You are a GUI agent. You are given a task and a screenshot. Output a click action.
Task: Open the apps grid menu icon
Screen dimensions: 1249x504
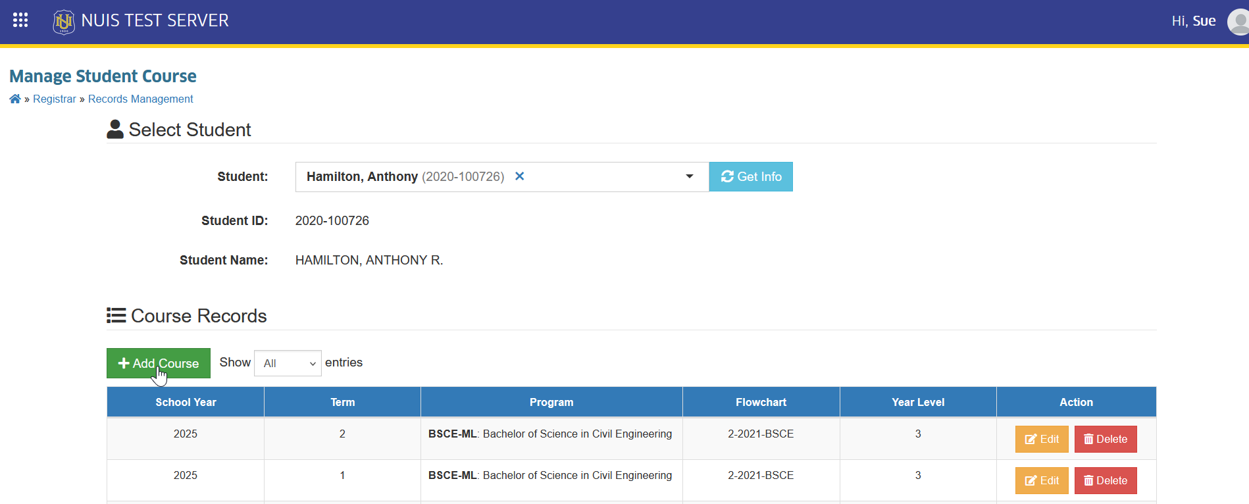click(20, 20)
